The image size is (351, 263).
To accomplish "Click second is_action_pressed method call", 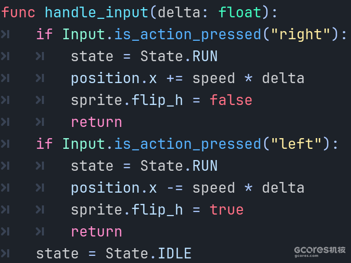I will [x=188, y=144].
